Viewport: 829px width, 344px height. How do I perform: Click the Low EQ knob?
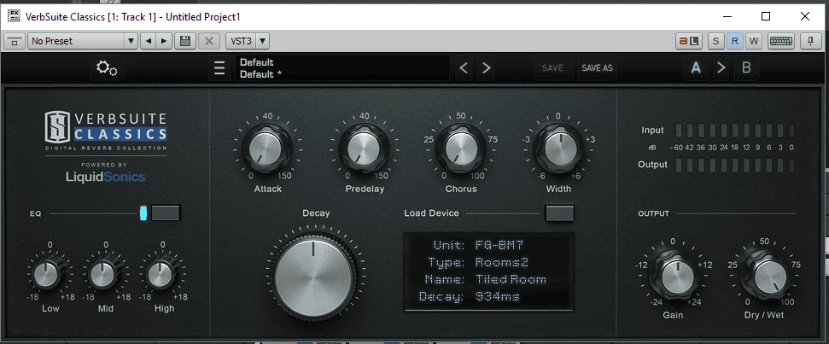point(46,274)
